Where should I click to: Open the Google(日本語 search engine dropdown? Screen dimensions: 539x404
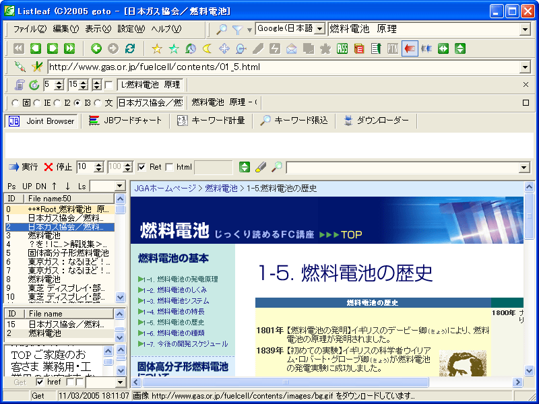click(319, 29)
